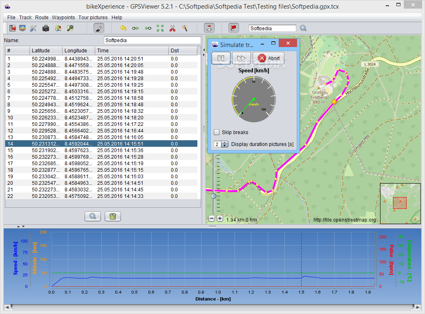Image resolution: width=425 pixels, height=314 pixels.
Task: Open the Track menu
Action: click(25, 17)
